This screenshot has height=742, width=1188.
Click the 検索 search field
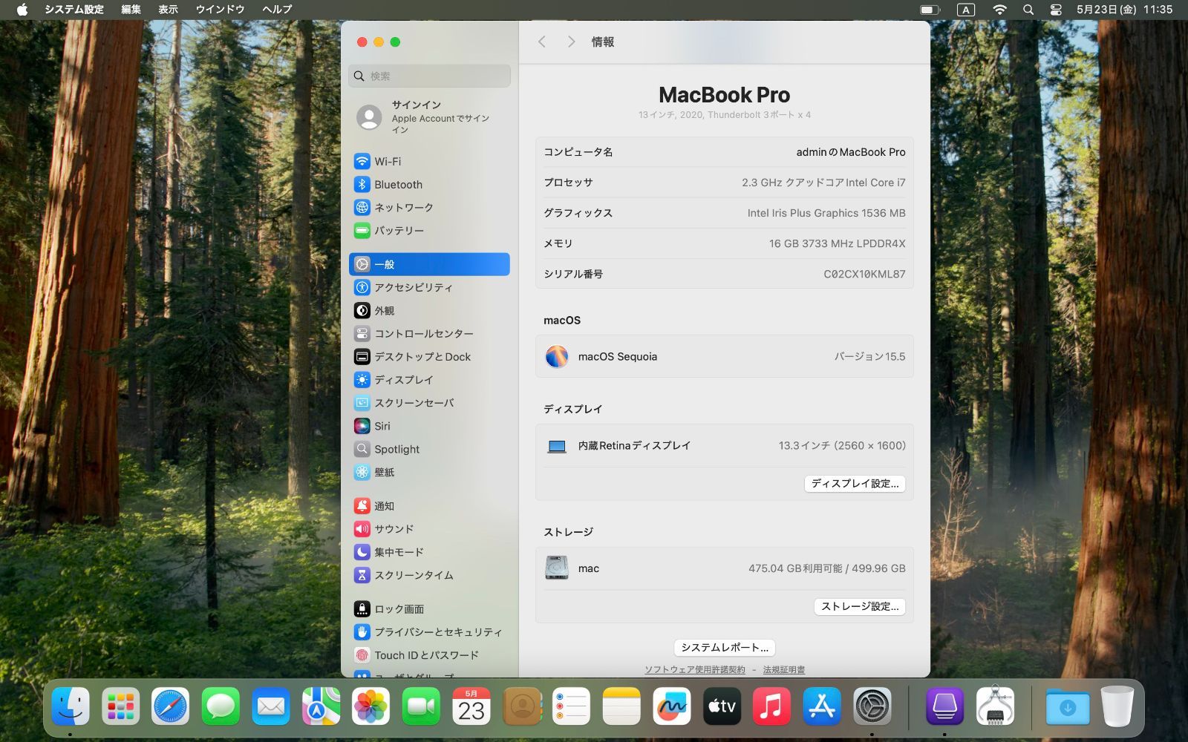coord(429,76)
